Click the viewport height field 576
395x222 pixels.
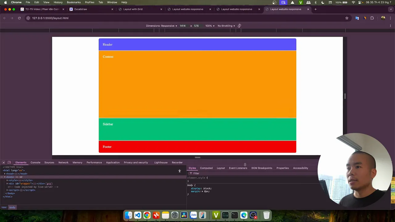[x=196, y=26]
